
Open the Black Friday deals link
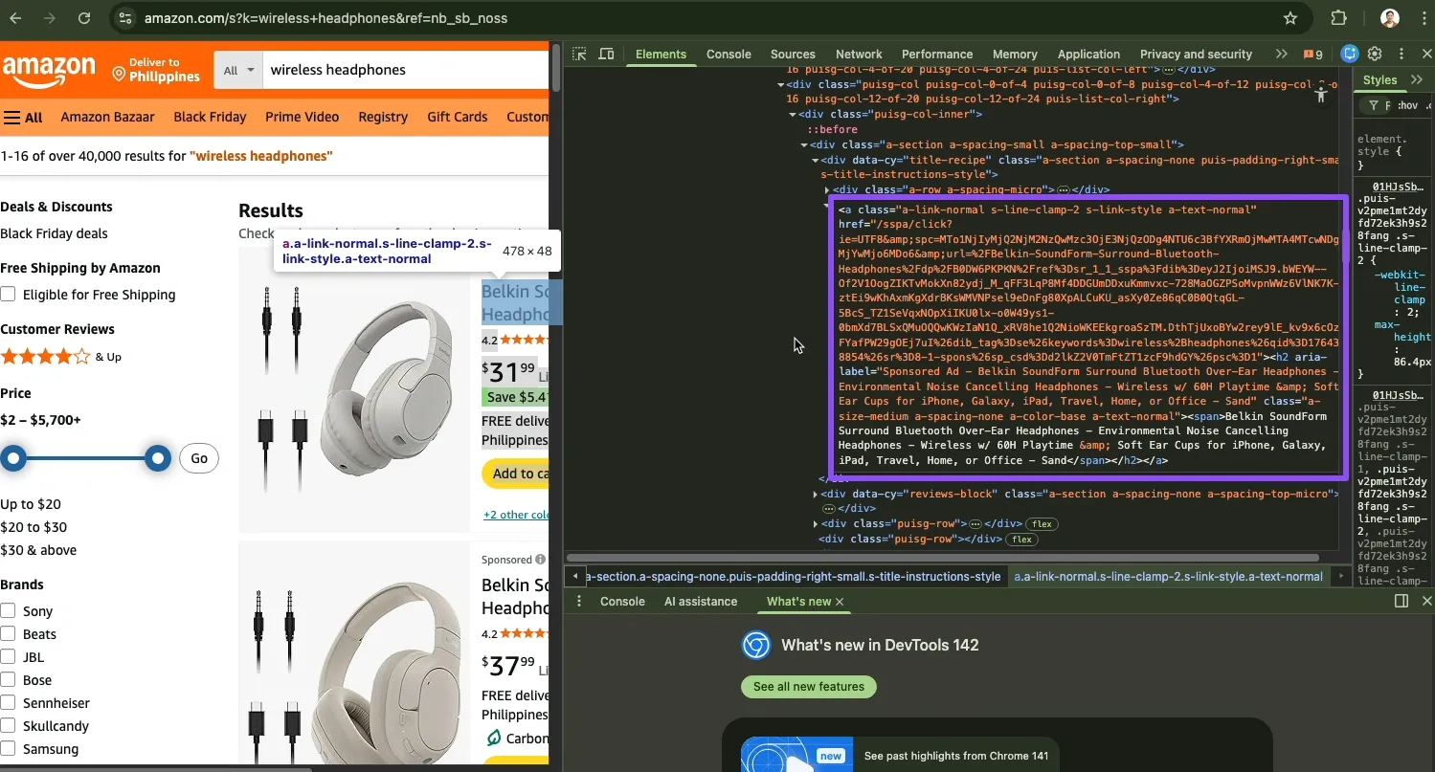(x=55, y=233)
